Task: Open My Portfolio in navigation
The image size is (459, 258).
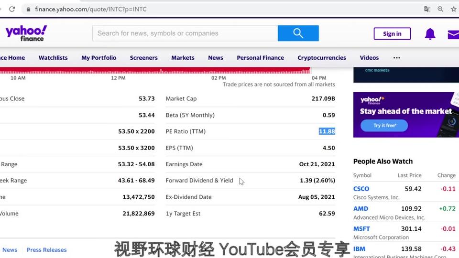Action: [98, 58]
